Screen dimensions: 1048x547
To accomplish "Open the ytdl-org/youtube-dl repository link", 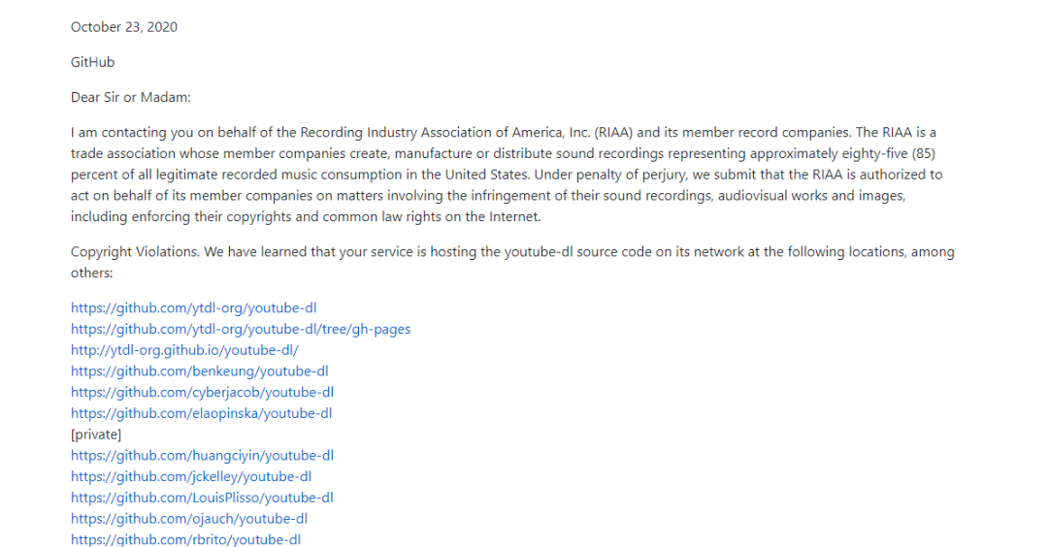I will click(194, 307).
